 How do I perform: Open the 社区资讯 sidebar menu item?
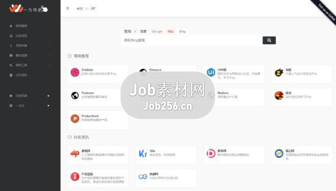coord(21,35)
